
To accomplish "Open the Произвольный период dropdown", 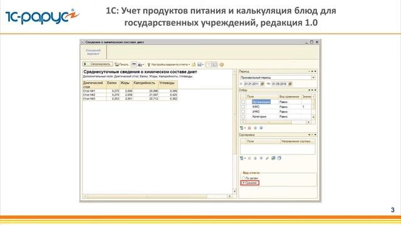I will coord(313,77).
